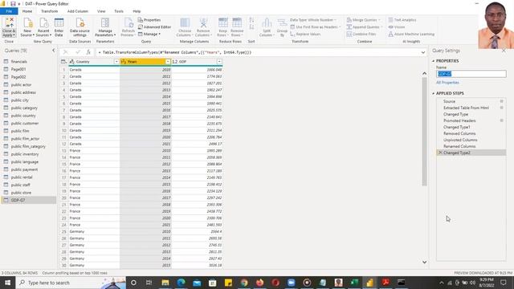The height and width of the screenshot is (289, 514).
Task: Click the query Name input field
Action: tap(471, 74)
